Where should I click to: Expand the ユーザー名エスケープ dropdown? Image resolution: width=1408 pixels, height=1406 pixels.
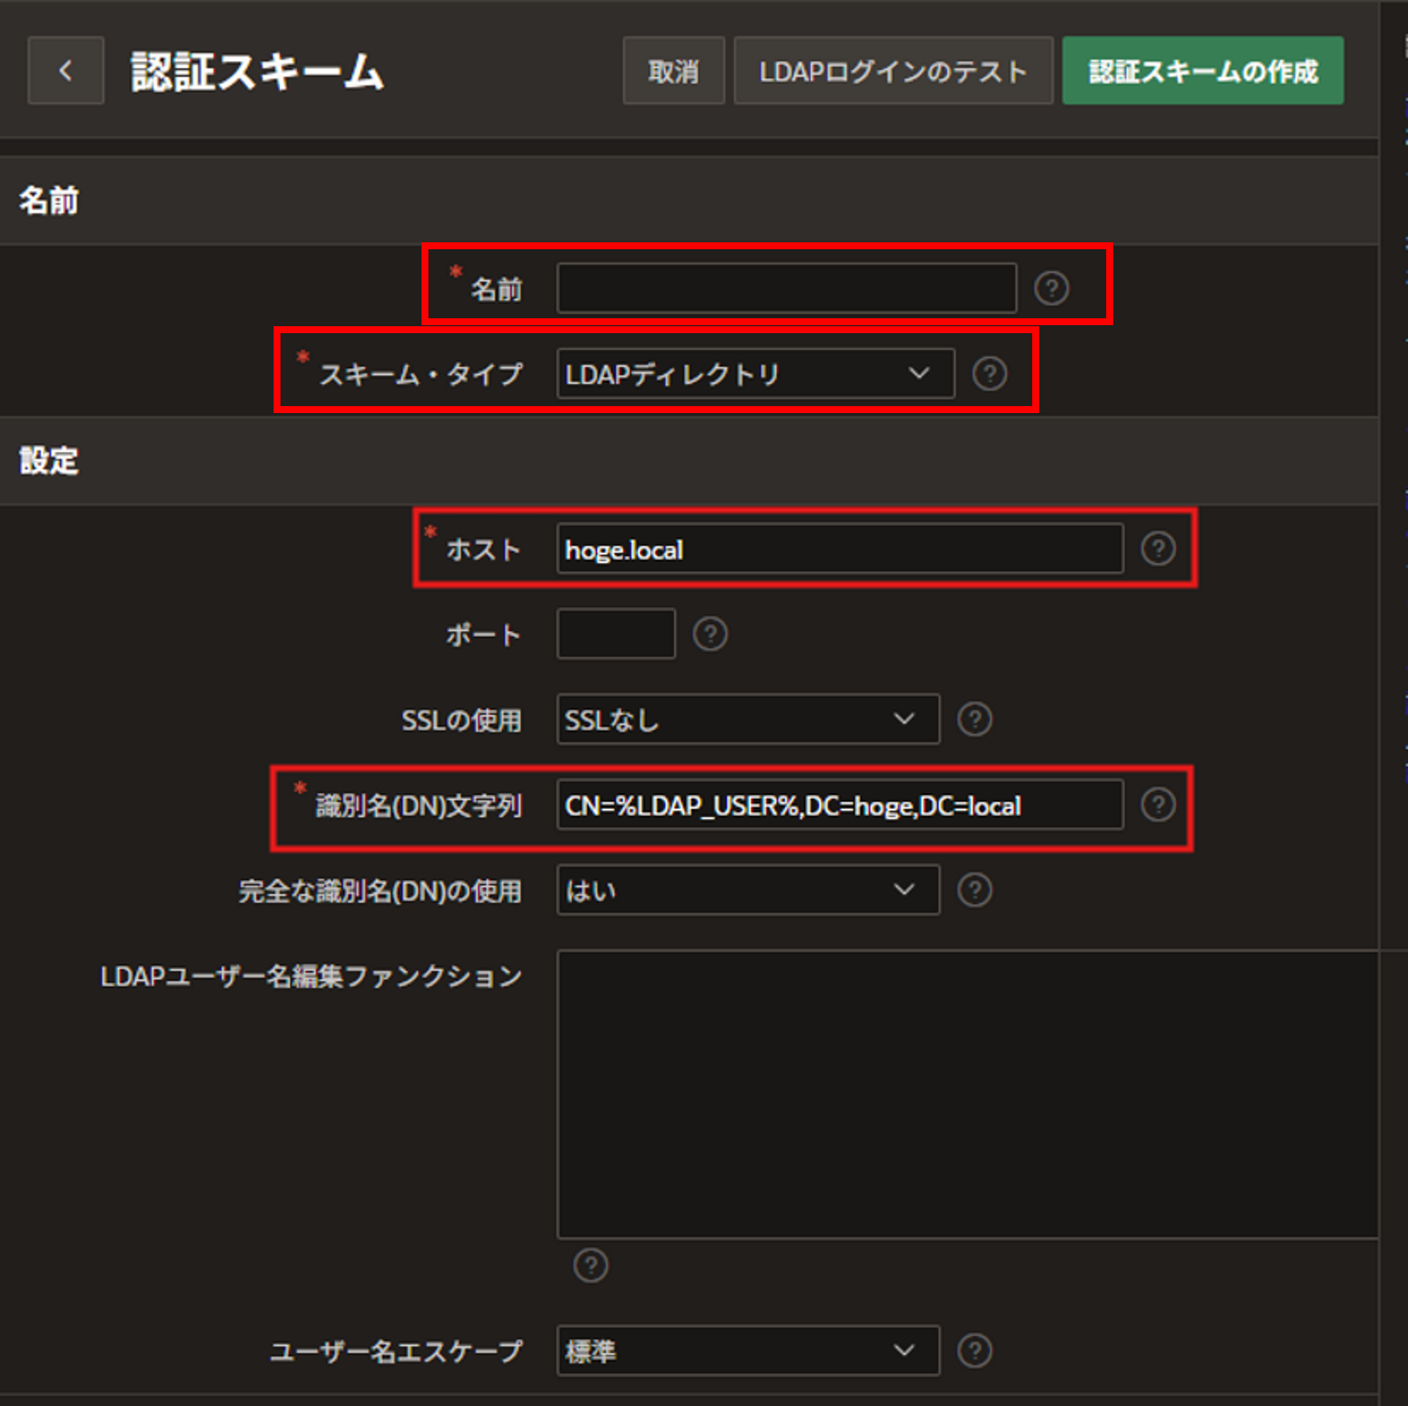click(748, 1350)
